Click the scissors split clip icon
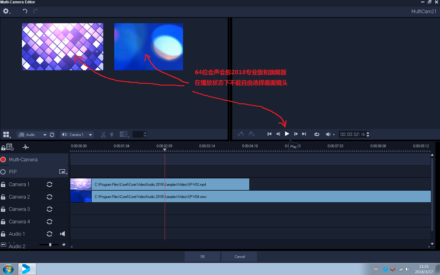The height and width of the screenshot is (275, 440). click(x=103, y=135)
